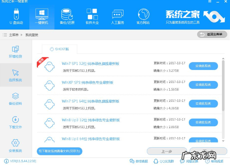230x166 pixels.
Task: Go to 备份资料 step in sidebar
Action: click(16, 99)
